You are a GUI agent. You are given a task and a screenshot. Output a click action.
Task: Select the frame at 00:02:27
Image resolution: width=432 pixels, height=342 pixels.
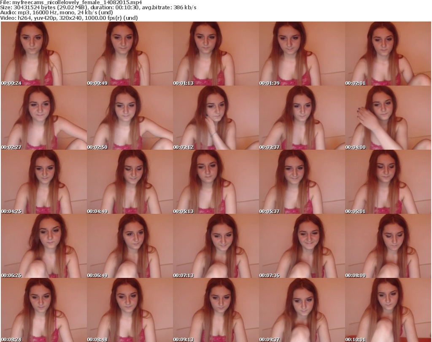point(44,118)
